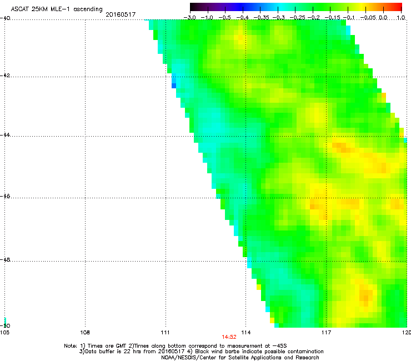This screenshot has height=361, width=411.
Task: Click the latitude axis label -50
Action: 5,325
